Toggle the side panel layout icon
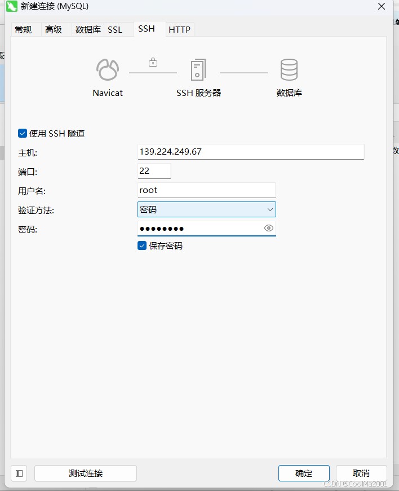Screen dimensions: 399x491 pyautogui.click(x=19, y=473)
